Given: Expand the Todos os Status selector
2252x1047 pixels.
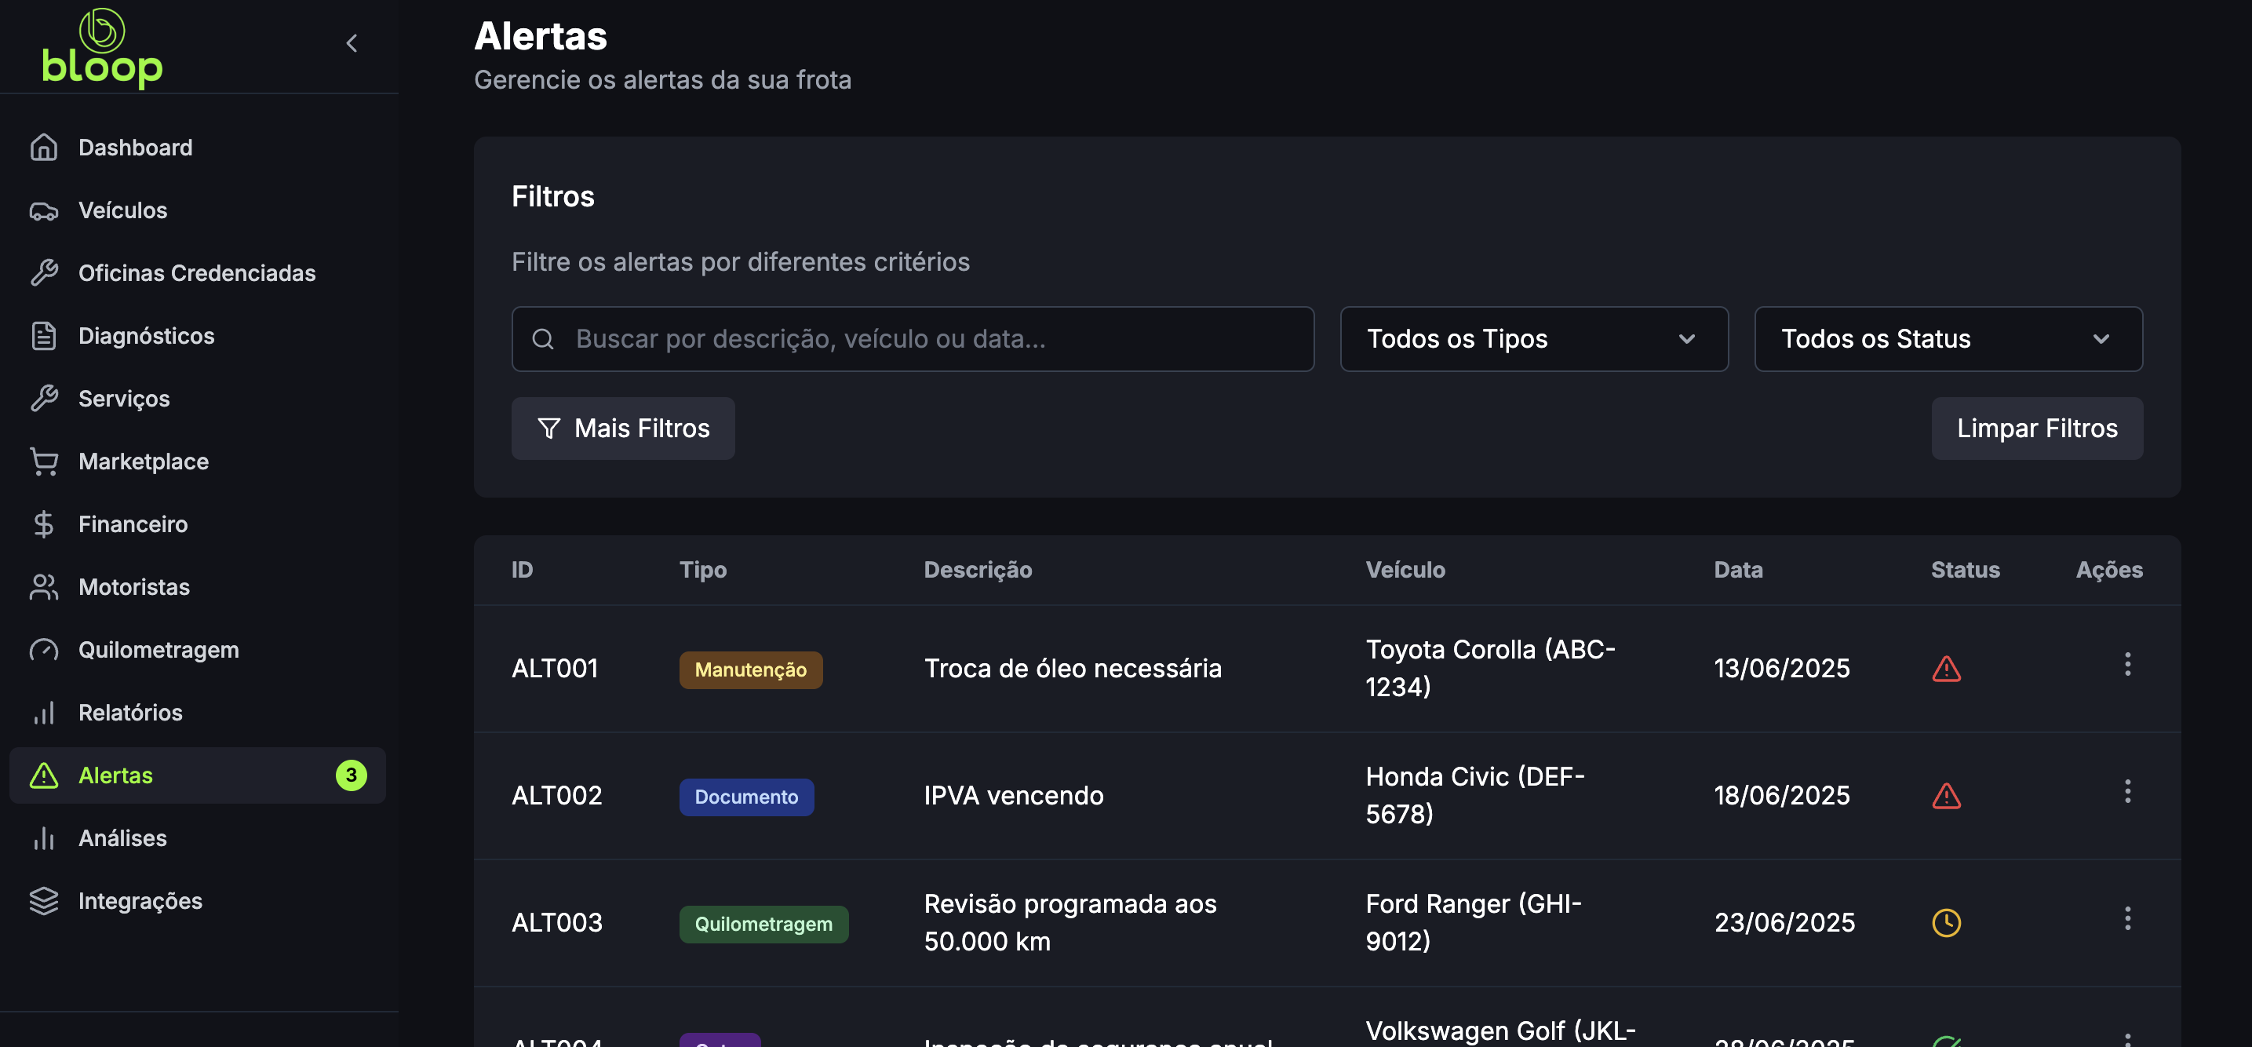Looking at the screenshot, I should click(1948, 339).
